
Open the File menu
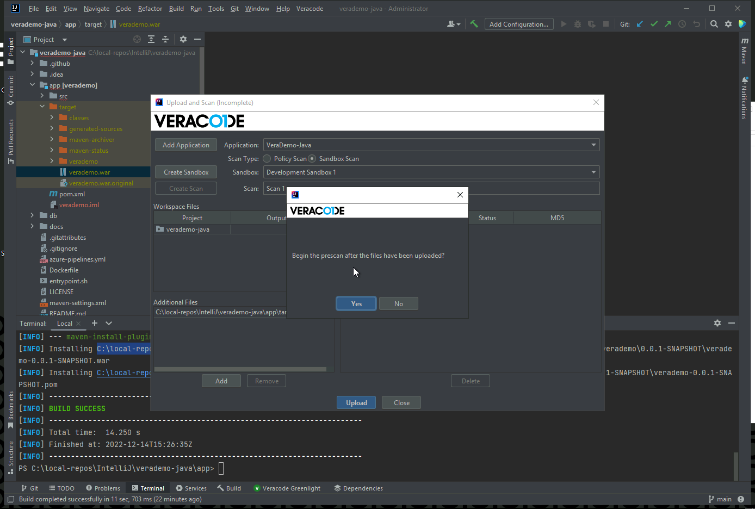tap(33, 9)
